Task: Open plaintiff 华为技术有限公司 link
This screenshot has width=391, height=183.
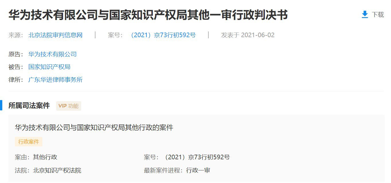Action: 52,54
